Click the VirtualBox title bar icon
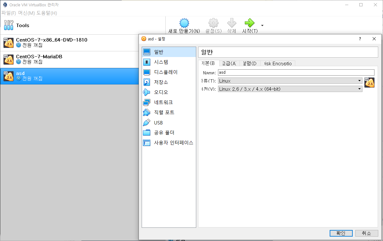The height and width of the screenshot is (241, 383). click(x=5, y=5)
